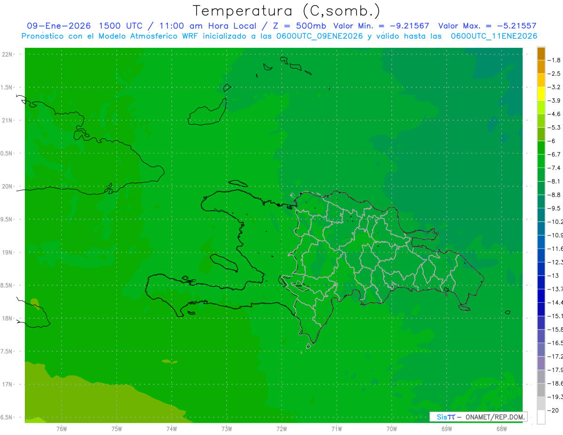The height and width of the screenshot is (435, 563).
Task: Click 'Valor Max. = -5.21557' text
Action: click(x=487, y=26)
